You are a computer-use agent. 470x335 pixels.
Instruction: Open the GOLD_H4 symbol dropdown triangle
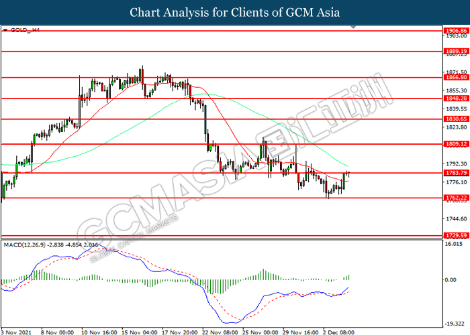5,30
